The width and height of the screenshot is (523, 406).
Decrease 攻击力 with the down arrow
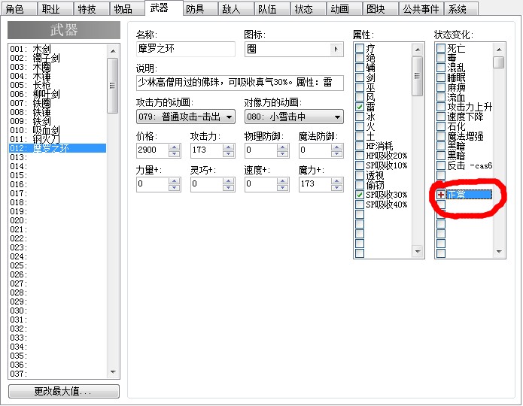pyautogui.click(x=229, y=153)
